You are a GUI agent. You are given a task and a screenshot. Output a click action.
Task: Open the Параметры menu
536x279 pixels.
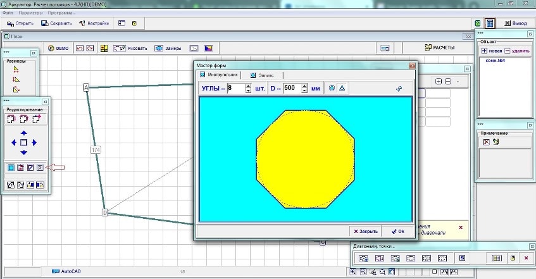click(x=31, y=13)
